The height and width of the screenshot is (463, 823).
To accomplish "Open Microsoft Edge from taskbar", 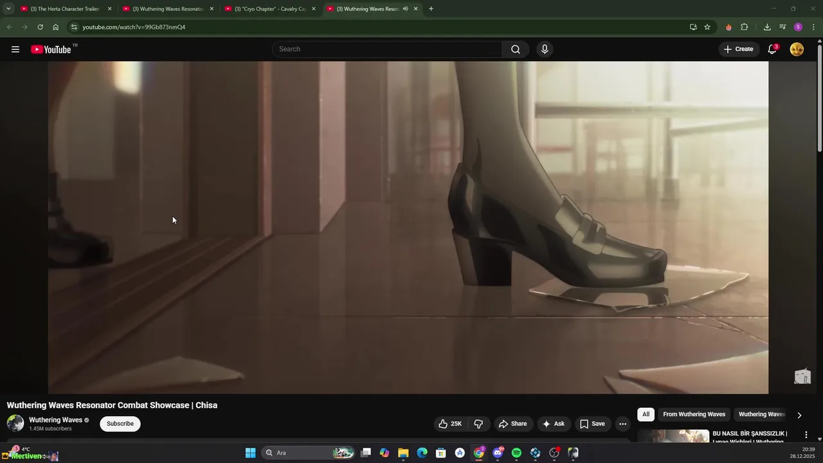I will click(422, 453).
